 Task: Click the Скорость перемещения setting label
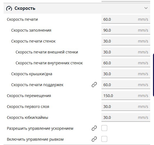29,96
